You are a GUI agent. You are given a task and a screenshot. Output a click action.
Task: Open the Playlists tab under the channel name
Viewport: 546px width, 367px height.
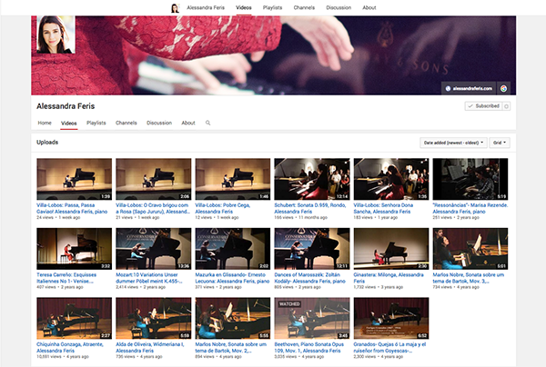[96, 123]
